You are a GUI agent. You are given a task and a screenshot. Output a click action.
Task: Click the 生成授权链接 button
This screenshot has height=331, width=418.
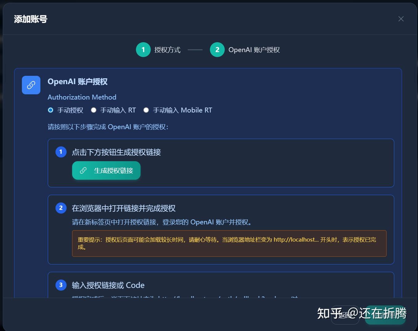click(106, 170)
